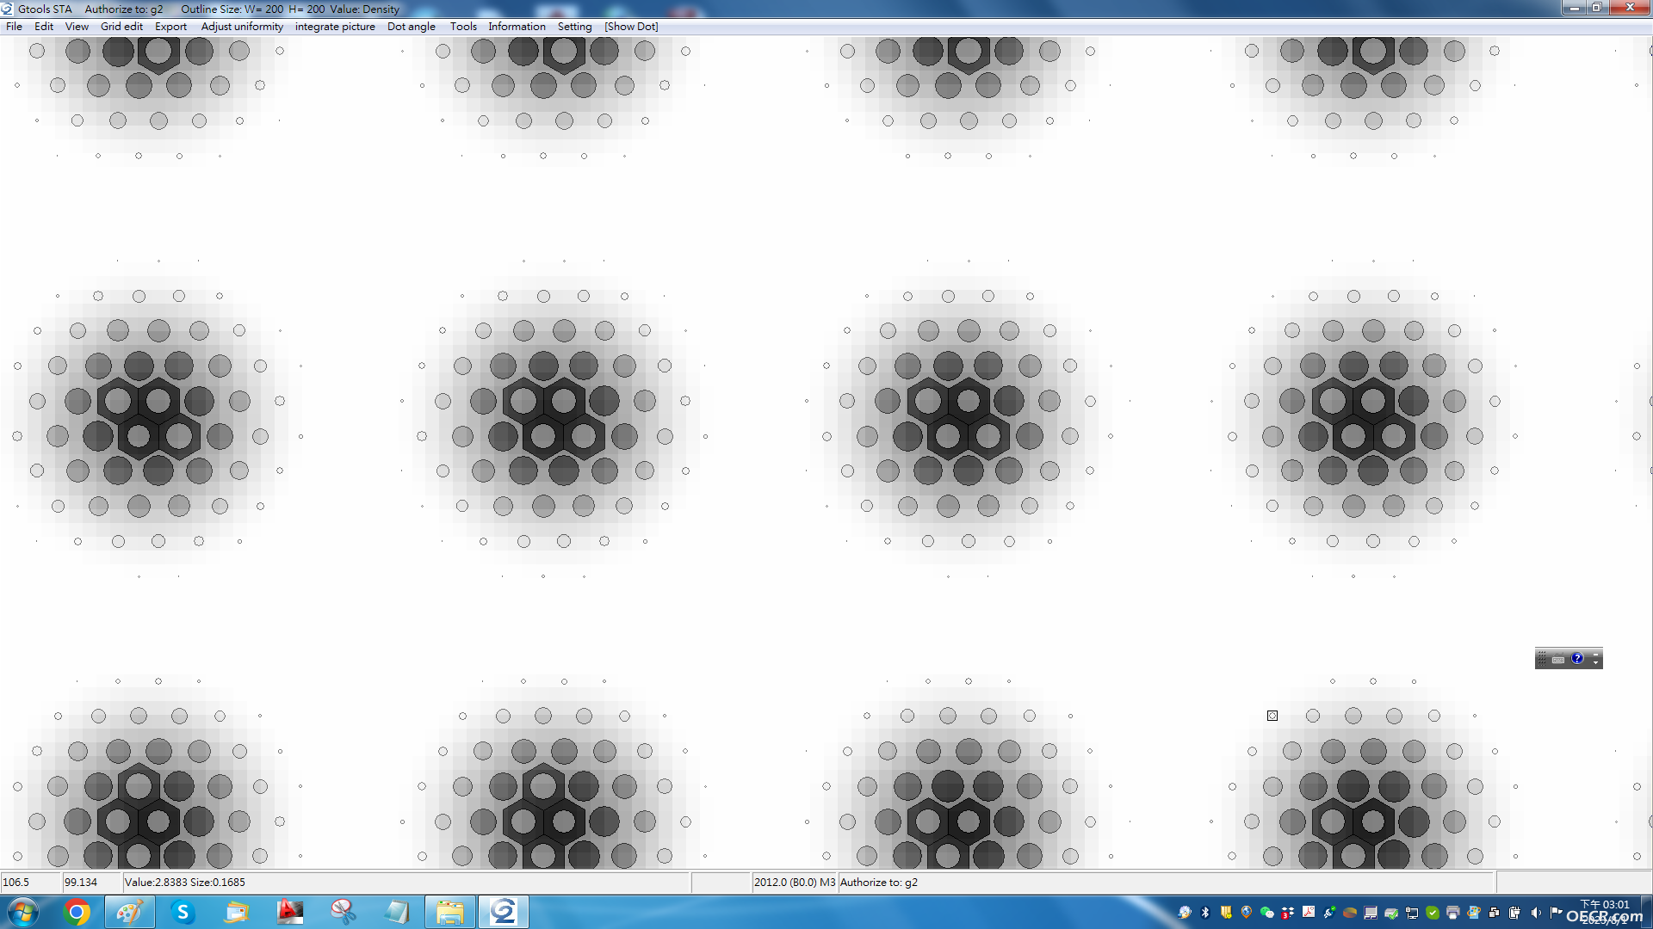Click the power plug battery tray icon
The width and height of the screenshot is (1653, 929).
tap(1515, 913)
